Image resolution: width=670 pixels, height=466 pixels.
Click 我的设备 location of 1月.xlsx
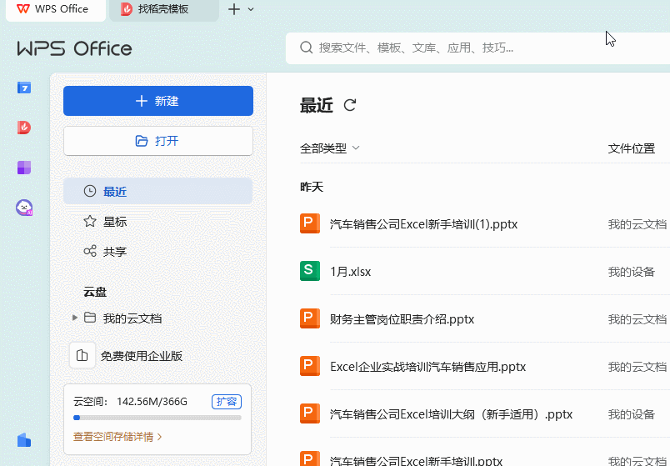[632, 272]
